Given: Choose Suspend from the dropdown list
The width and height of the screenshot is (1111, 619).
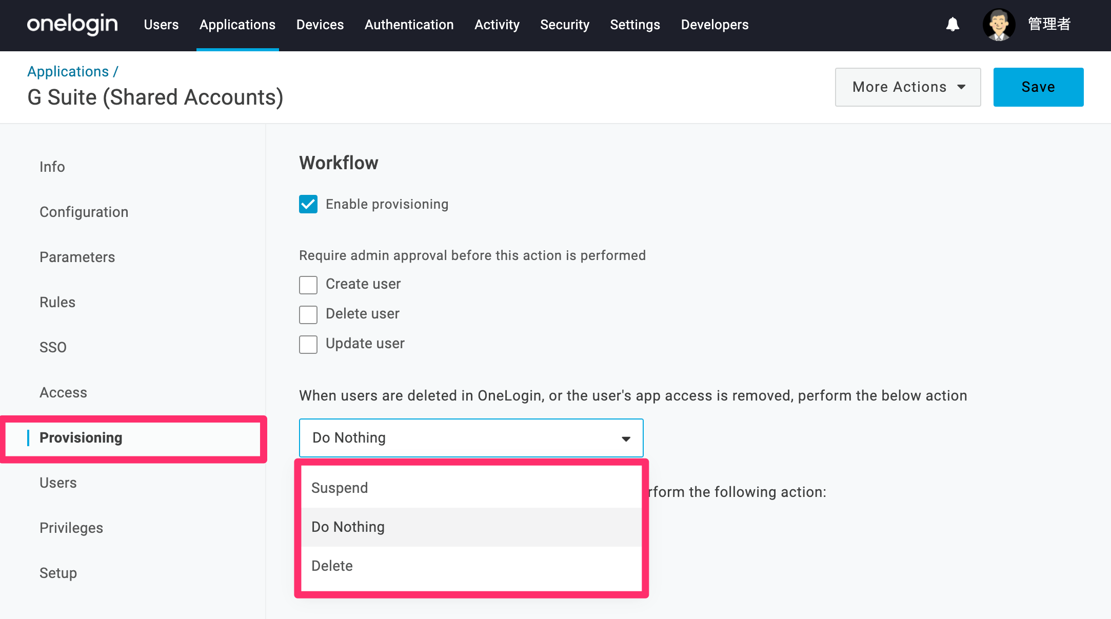Looking at the screenshot, I should coord(471,488).
